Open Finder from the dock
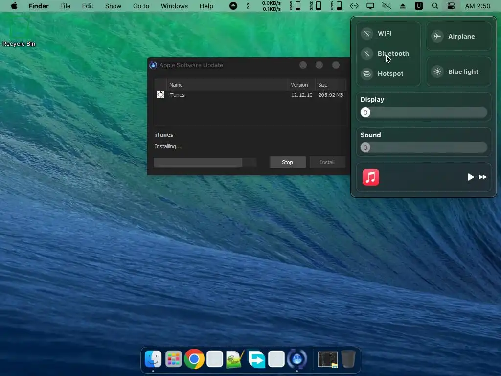Viewport: 501px width, 376px height. [x=153, y=359]
